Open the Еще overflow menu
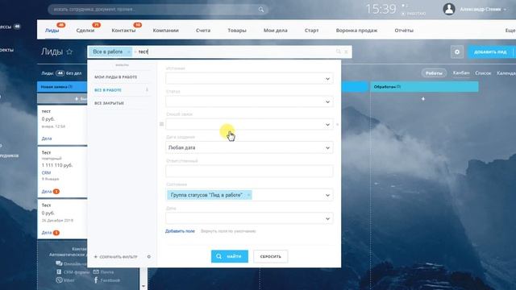 point(510,31)
